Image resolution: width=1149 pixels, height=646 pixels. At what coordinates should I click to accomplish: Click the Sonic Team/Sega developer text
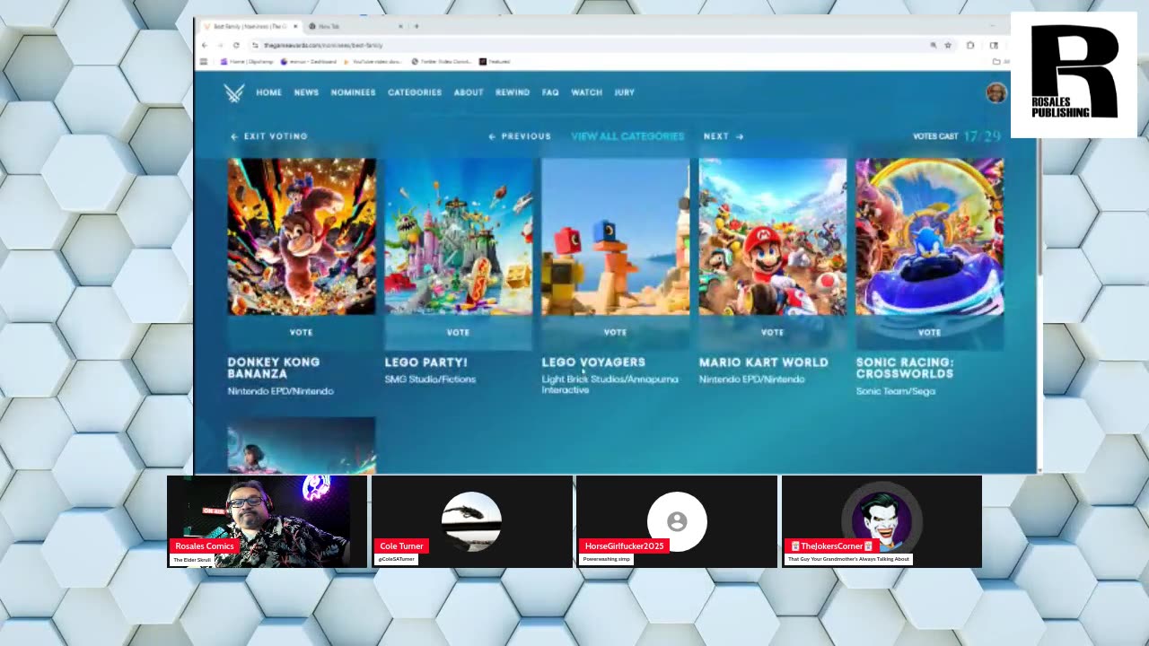point(896,391)
